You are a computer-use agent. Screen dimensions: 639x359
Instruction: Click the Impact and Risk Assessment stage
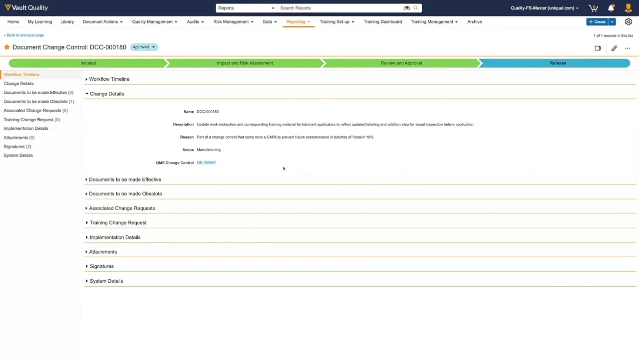pos(245,63)
